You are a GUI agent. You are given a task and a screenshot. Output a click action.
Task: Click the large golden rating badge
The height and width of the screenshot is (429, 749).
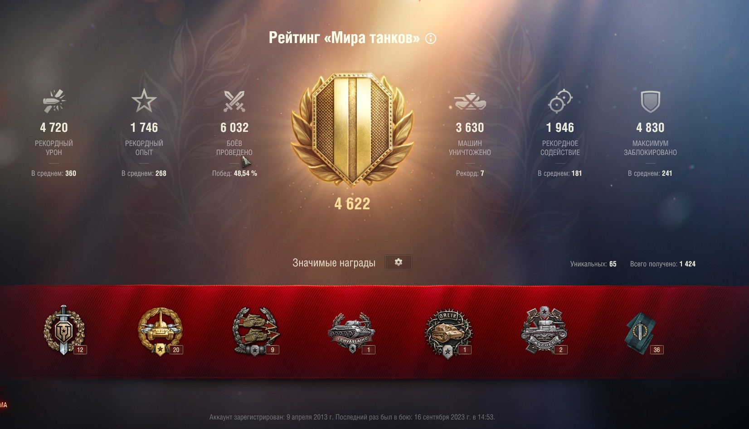coord(352,130)
